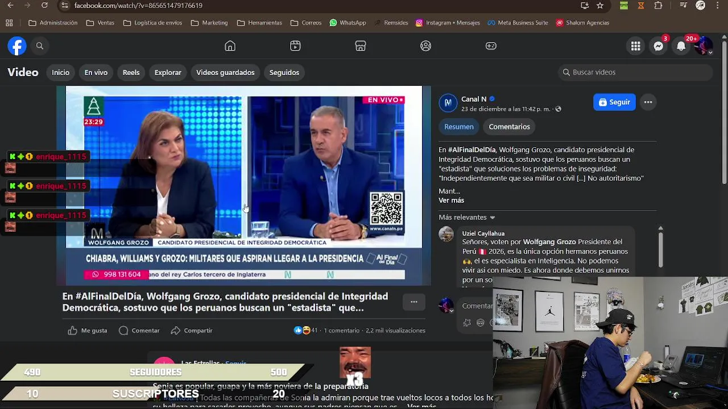Switch to the Resumen tab
The height and width of the screenshot is (409, 728).
[x=459, y=127]
